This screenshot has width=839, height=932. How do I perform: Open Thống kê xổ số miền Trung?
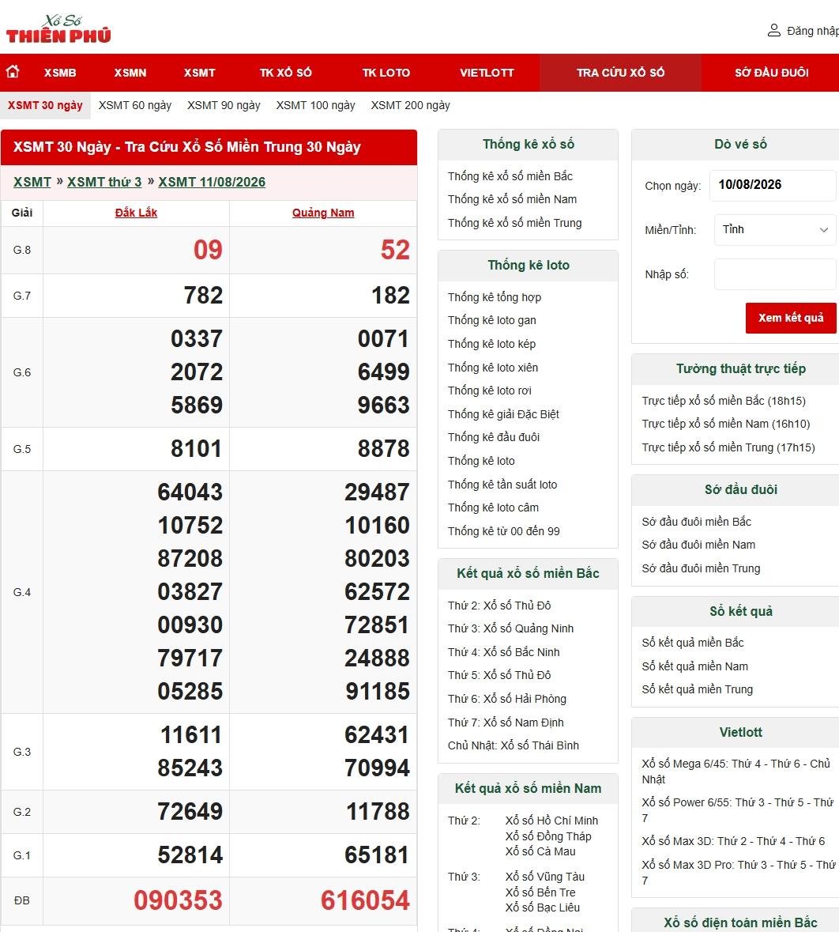click(514, 223)
